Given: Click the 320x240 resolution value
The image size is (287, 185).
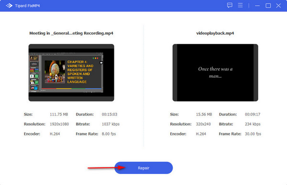Looking at the screenshot, I should point(203,124).
